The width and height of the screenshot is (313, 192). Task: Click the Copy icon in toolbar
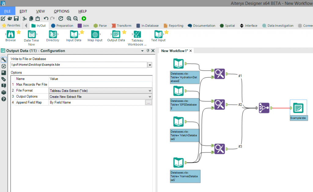pyautogui.click(x=31, y=19)
